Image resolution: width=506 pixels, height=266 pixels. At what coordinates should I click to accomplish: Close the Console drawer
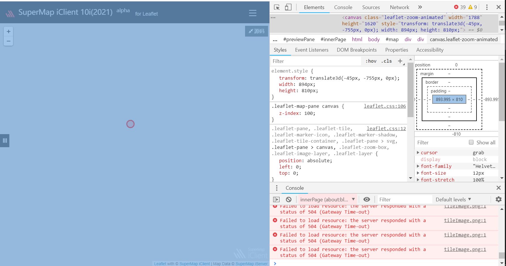(498, 188)
